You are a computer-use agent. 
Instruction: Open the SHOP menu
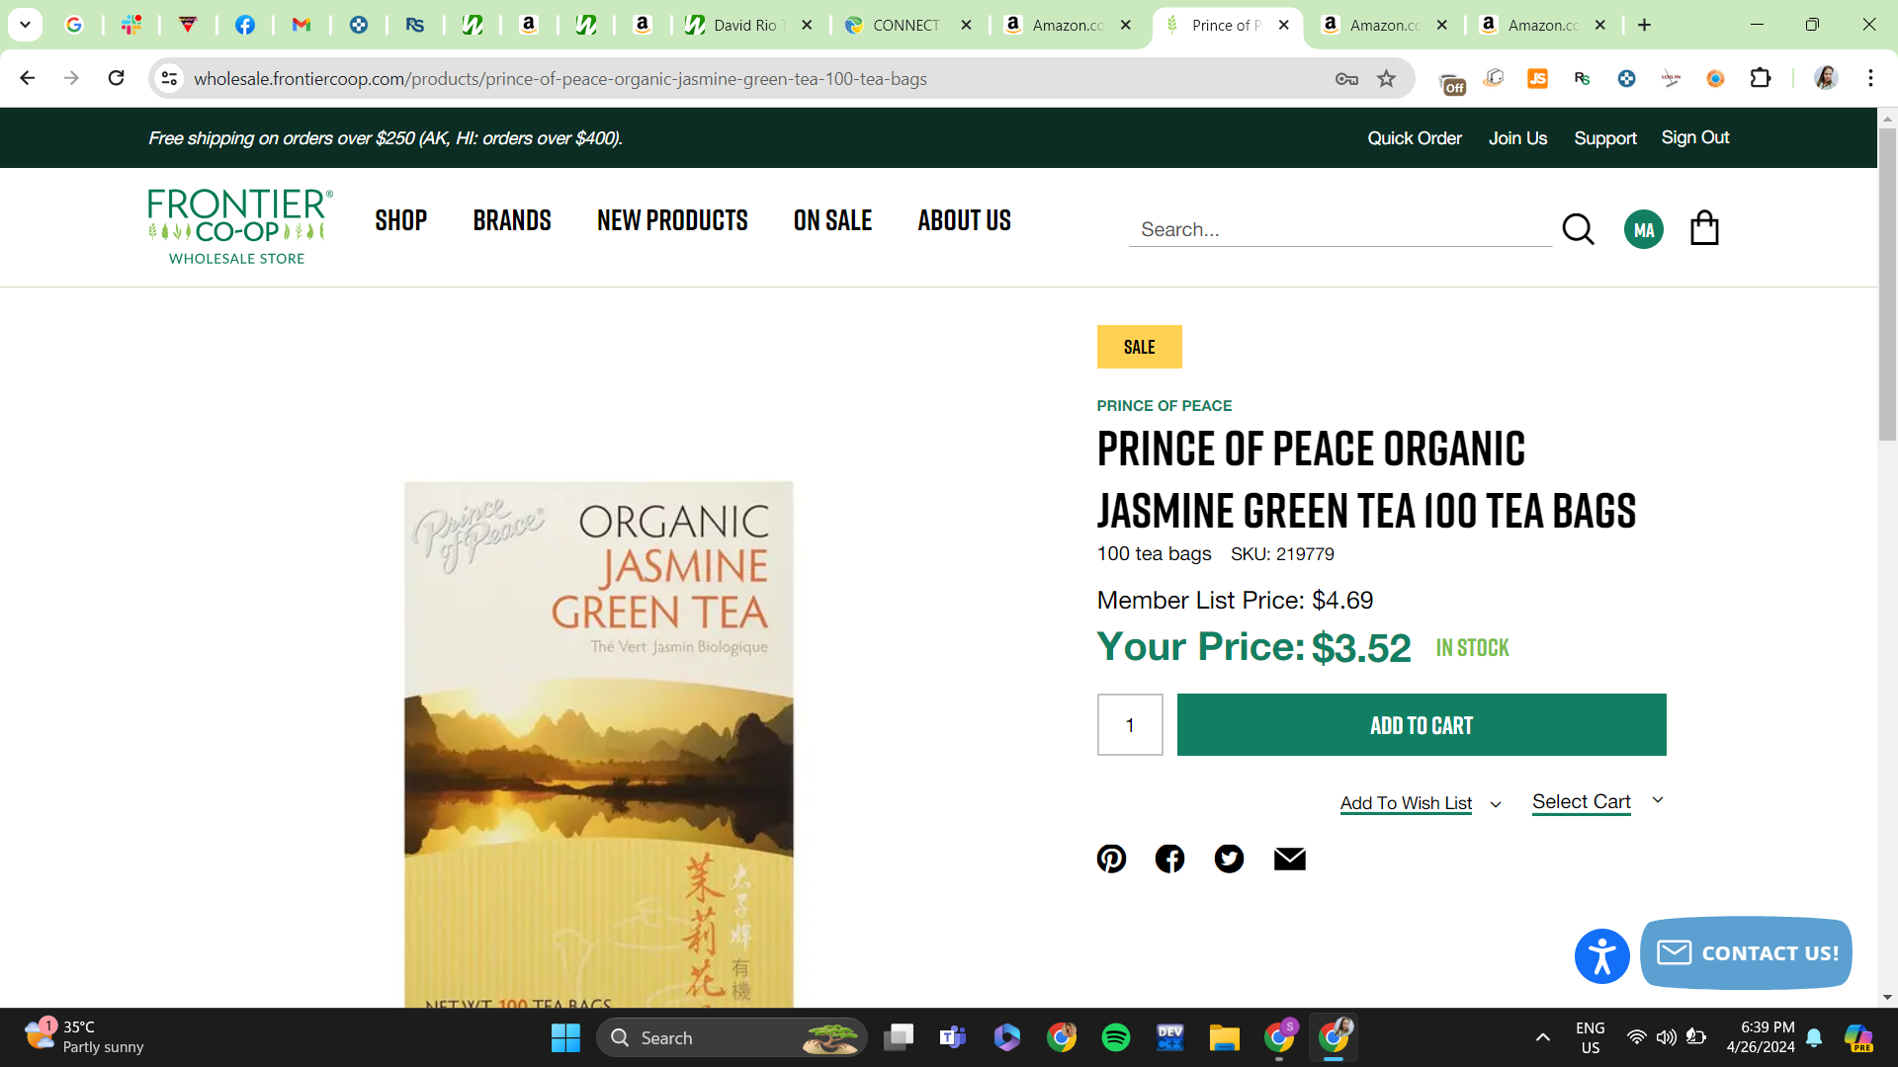400,220
